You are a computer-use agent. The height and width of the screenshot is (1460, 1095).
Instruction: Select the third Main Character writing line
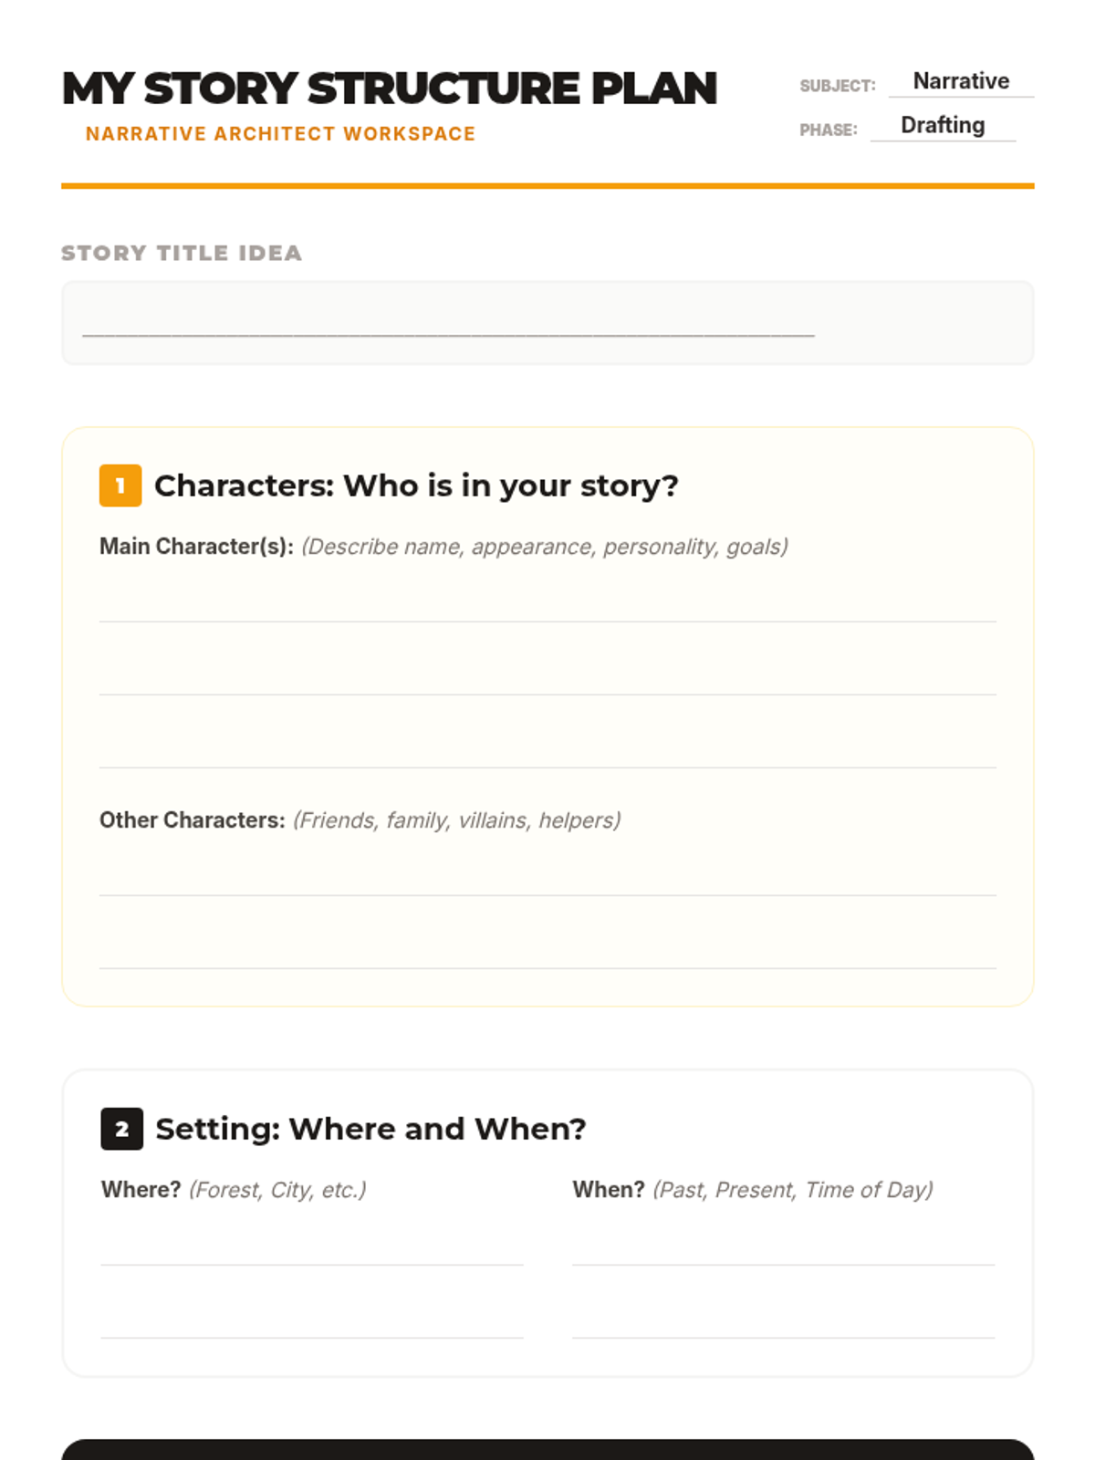coord(547,750)
